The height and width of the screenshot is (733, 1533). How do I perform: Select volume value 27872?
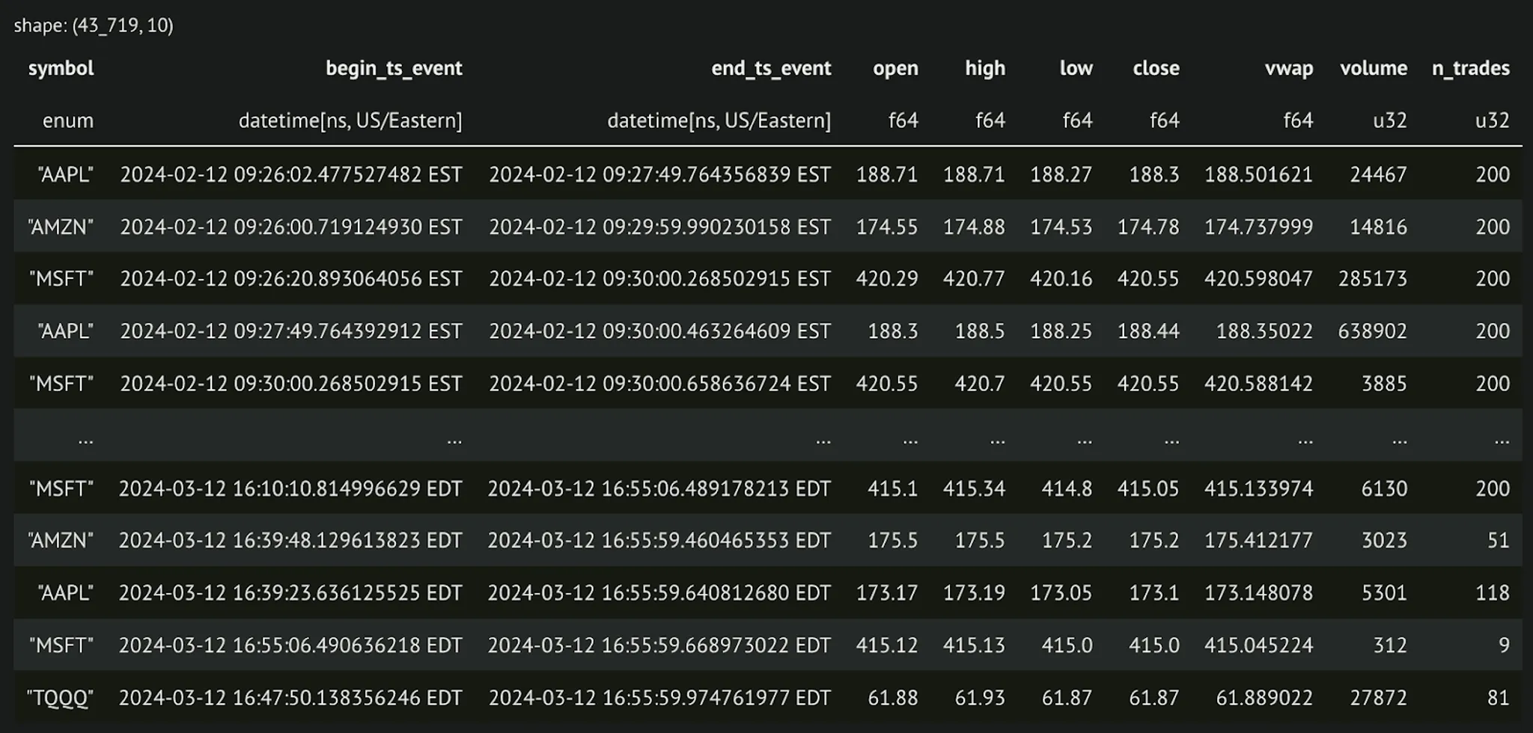1378,698
